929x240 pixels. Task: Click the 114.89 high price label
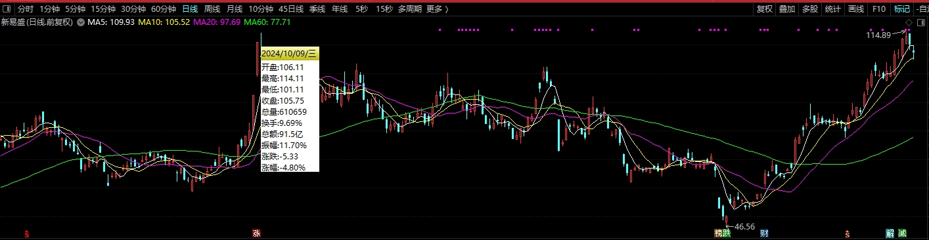(x=878, y=35)
